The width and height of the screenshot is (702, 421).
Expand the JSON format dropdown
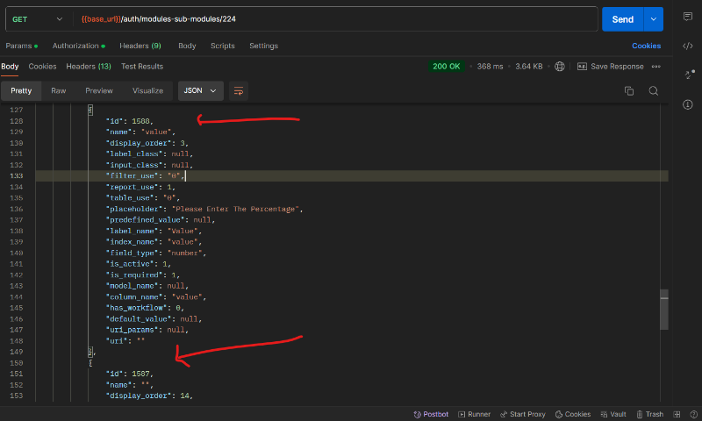pos(200,90)
